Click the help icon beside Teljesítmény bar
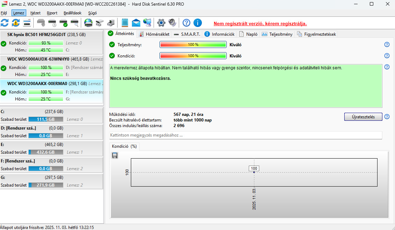This screenshot has width=395, height=230. [x=387, y=45]
